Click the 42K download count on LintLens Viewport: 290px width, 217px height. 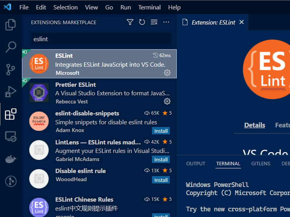point(152,142)
